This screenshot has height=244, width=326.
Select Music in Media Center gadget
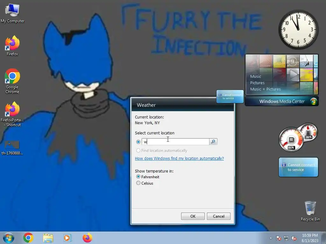256,76
